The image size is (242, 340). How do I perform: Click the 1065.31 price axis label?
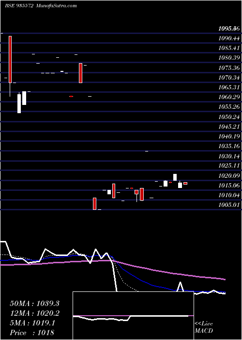[x=229, y=87]
